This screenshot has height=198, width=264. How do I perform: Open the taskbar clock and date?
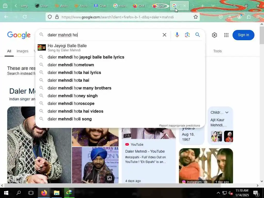pyautogui.click(x=242, y=193)
